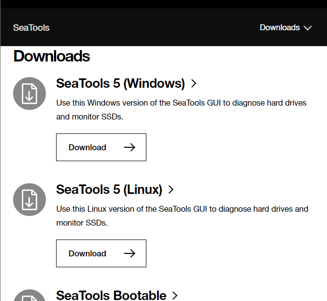
Task: Click chevron next to SeaTools Bootable
Action: point(175,296)
